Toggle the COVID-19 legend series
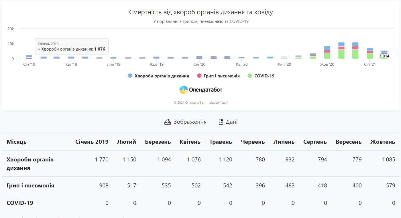Screen dimensions: 401x218 pos(263,76)
